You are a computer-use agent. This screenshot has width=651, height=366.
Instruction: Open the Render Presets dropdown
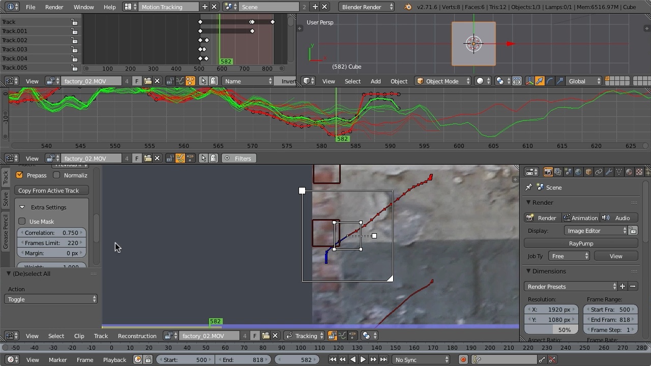[x=571, y=287]
